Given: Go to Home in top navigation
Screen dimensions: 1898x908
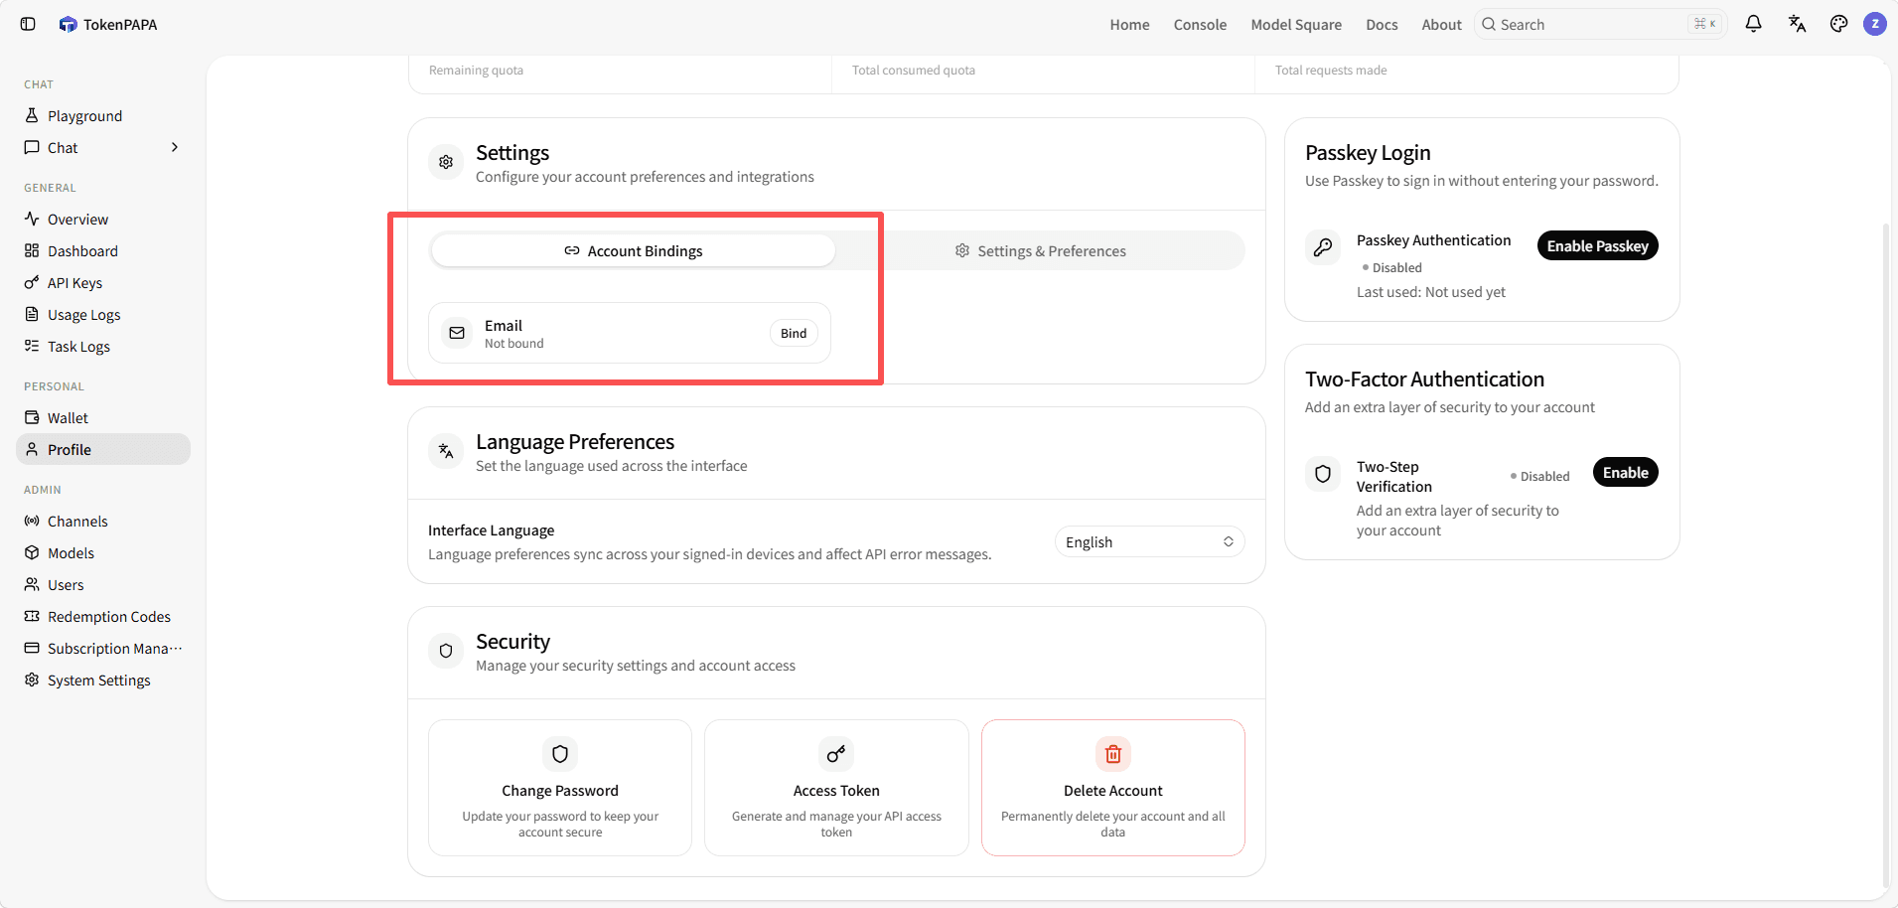Looking at the screenshot, I should click(1129, 24).
